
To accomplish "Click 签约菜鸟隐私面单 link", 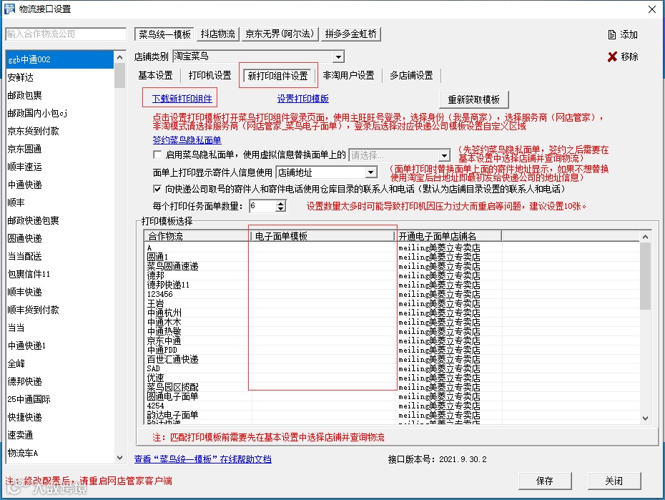I will (187, 140).
